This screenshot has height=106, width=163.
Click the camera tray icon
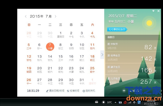[x=120, y=102]
